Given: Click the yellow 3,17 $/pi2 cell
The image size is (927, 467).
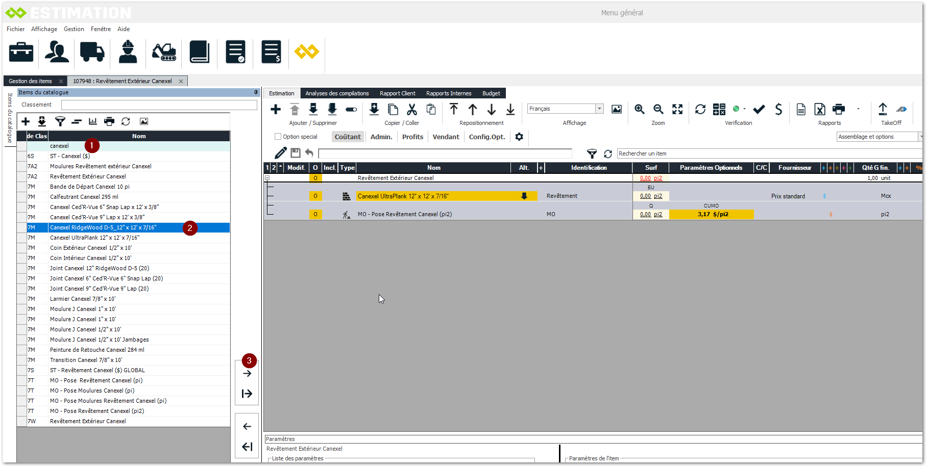Looking at the screenshot, I should 711,214.
